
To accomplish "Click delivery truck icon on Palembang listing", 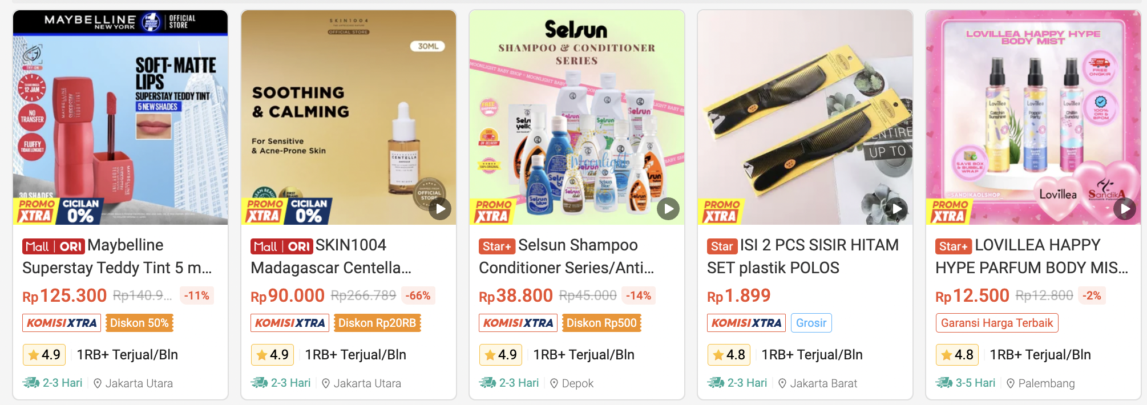I will 944,383.
